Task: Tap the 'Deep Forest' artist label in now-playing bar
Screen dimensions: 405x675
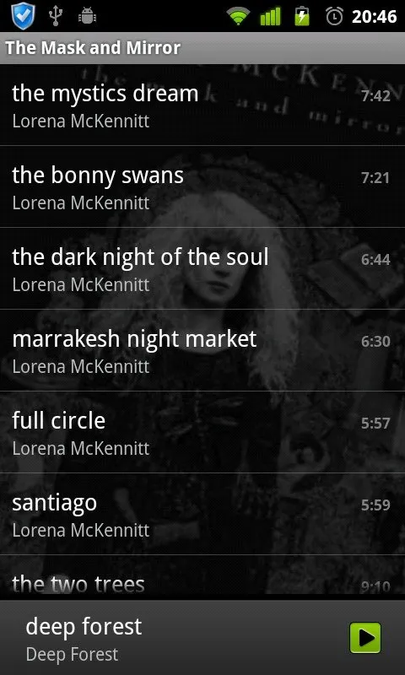Action: tap(72, 655)
